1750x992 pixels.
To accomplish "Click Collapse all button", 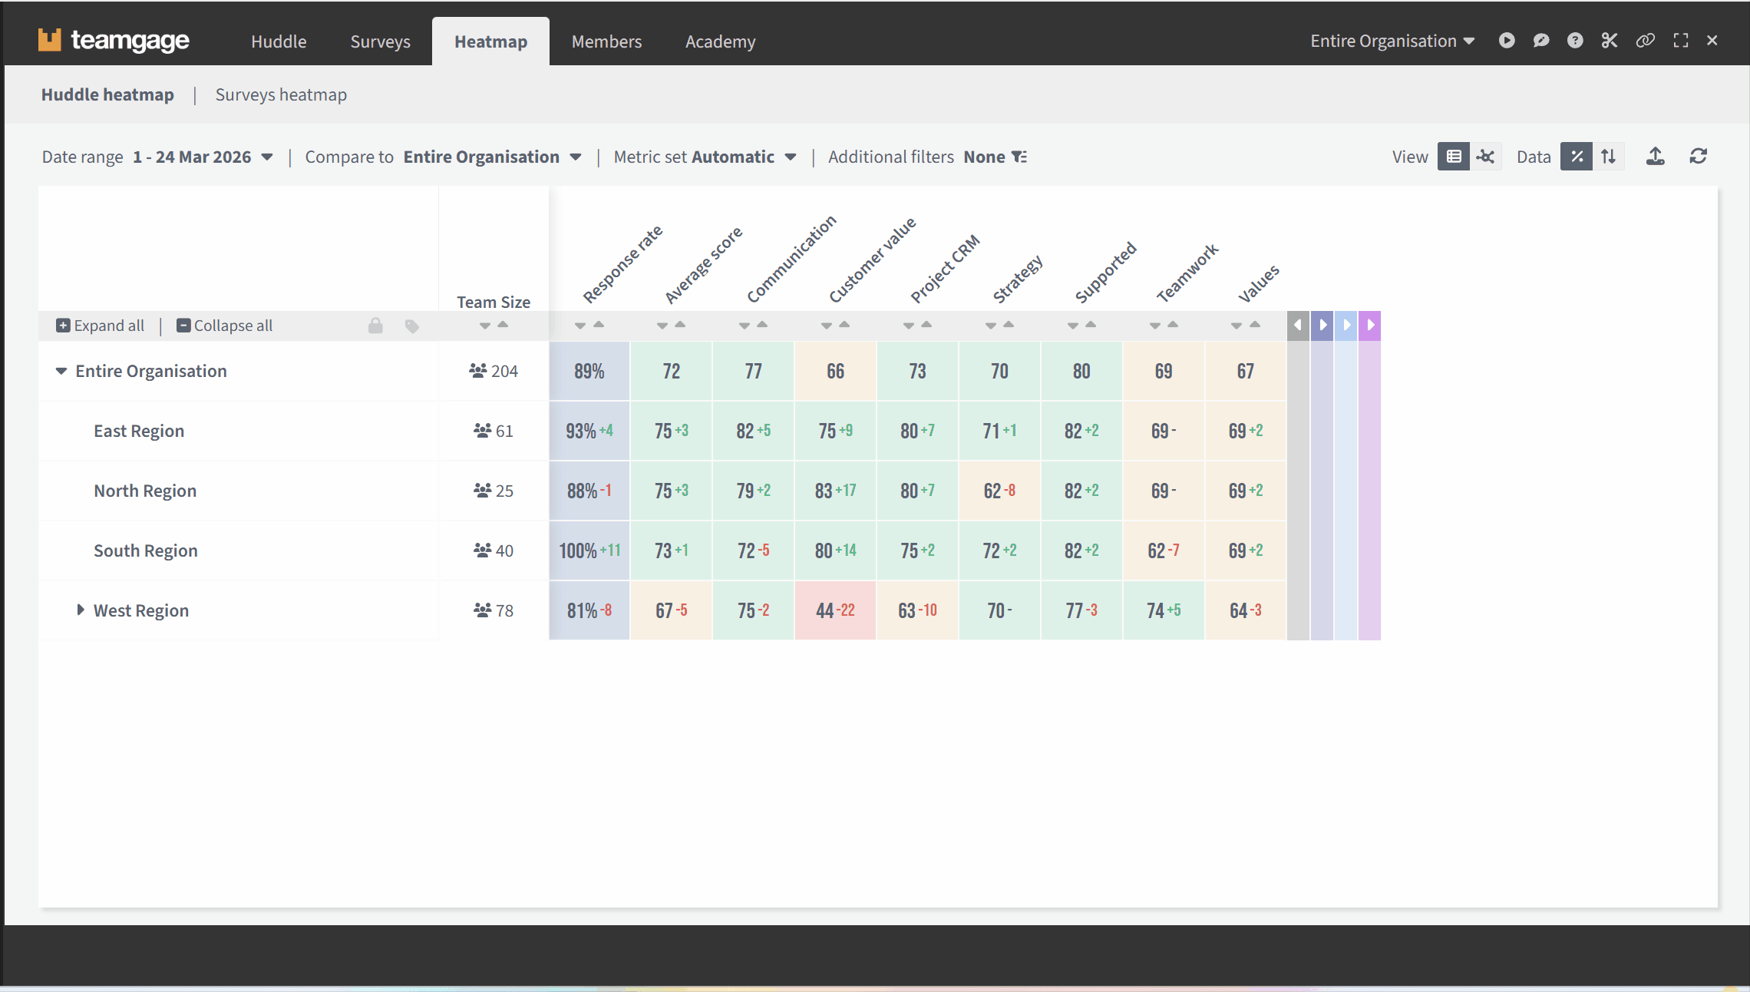I will (x=224, y=326).
